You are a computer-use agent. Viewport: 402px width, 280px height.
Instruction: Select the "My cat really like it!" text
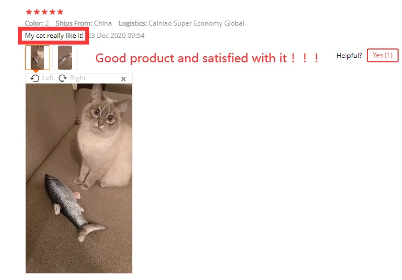pos(54,36)
